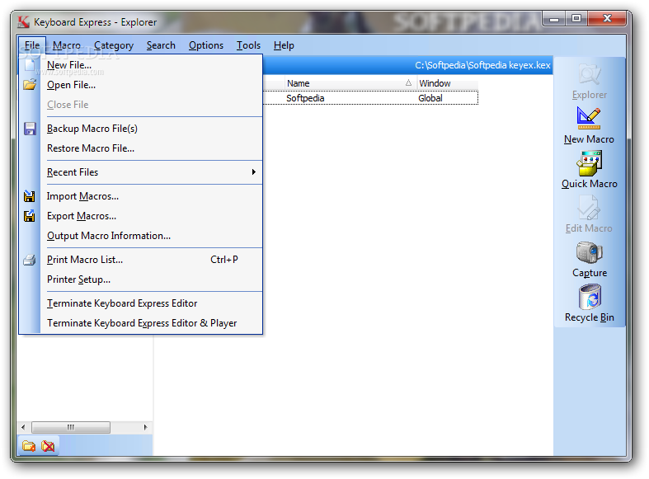Close the Keyboard Express window

607,19
